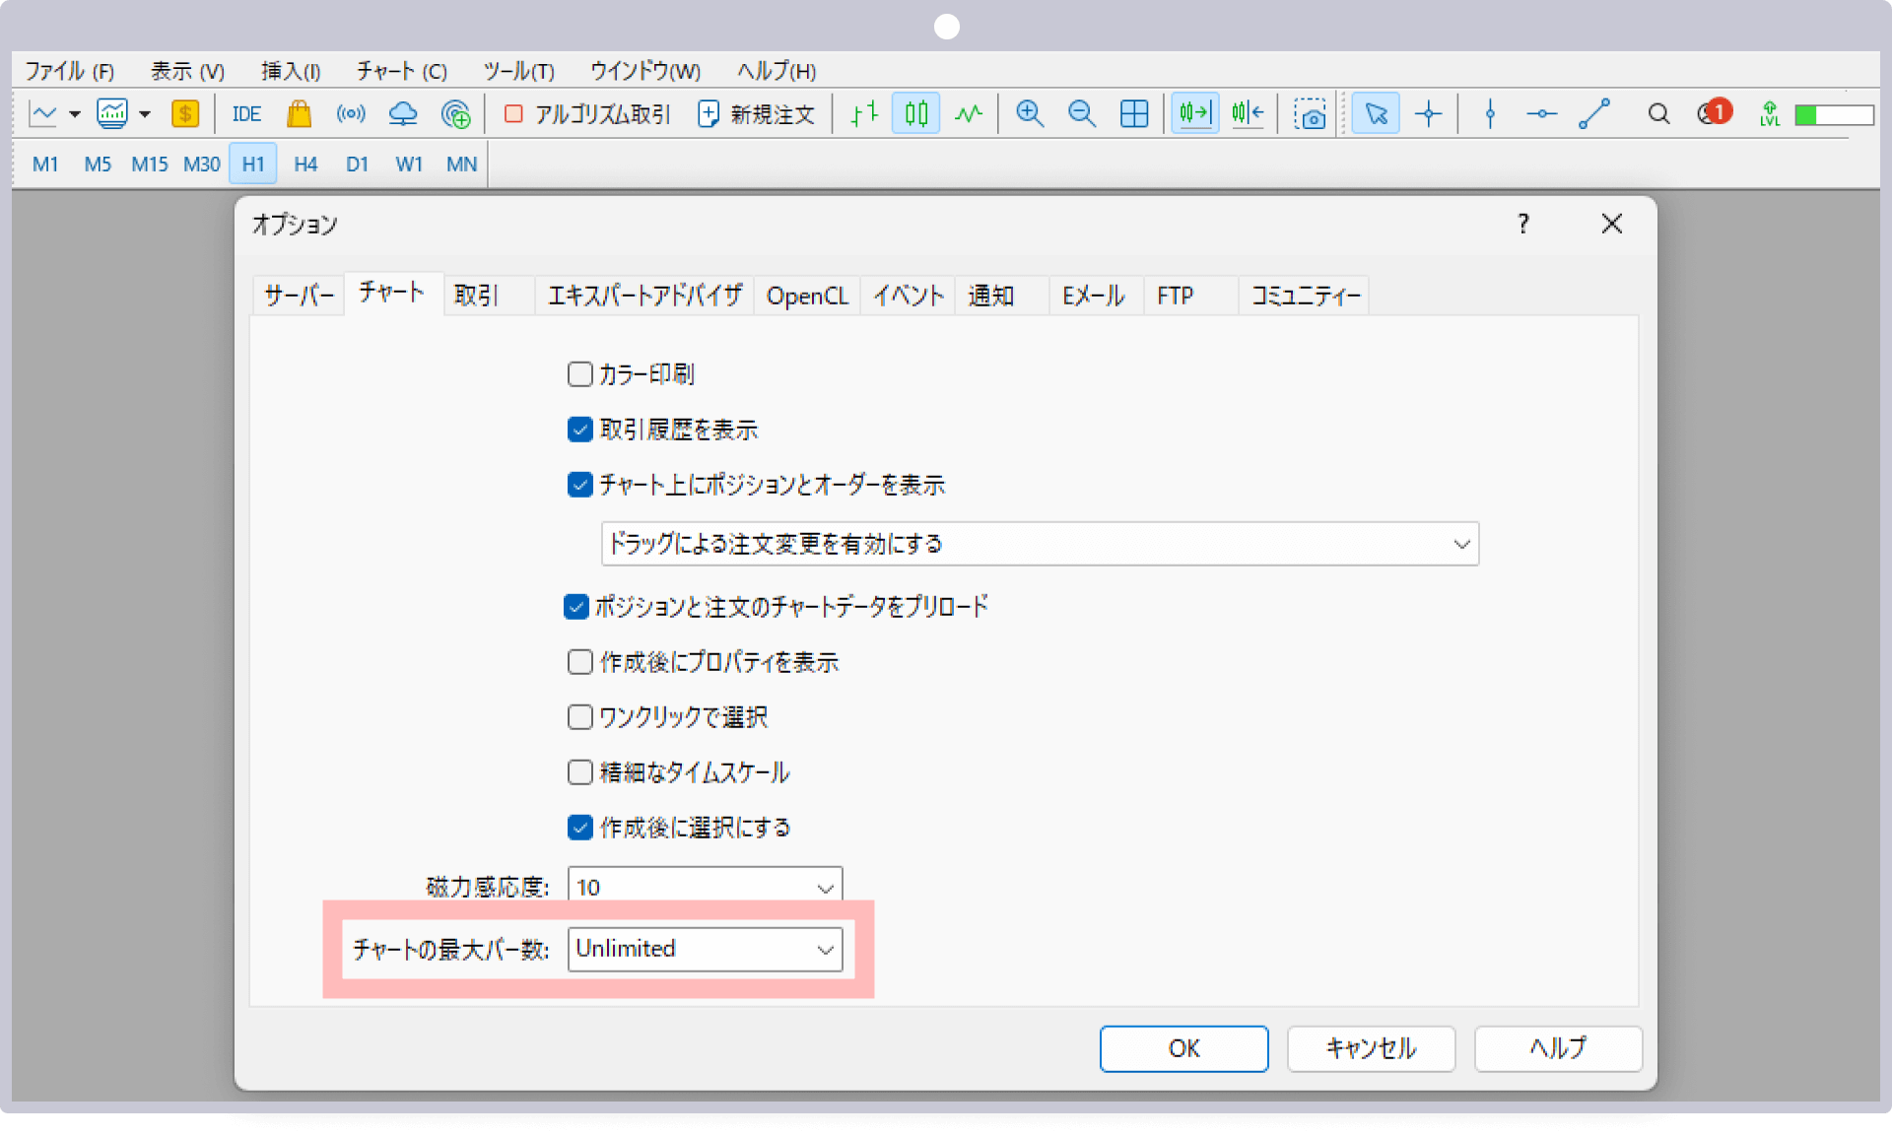
Task: Switch to the サーバー tab
Action: pyautogui.click(x=299, y=296)
